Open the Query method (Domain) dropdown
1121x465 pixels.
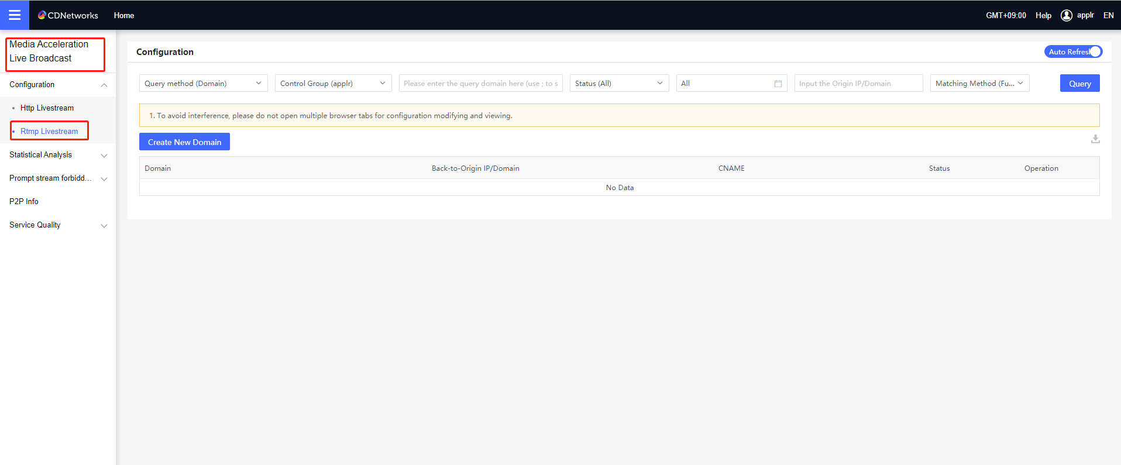(x=204, y=83)
